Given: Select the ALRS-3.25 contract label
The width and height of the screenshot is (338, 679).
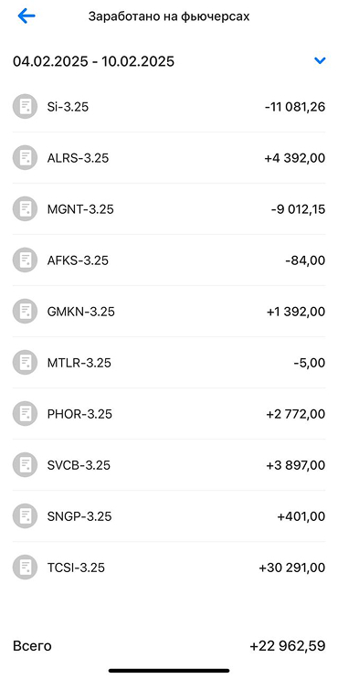Looking at the screenshot, I should click(78, 157).
